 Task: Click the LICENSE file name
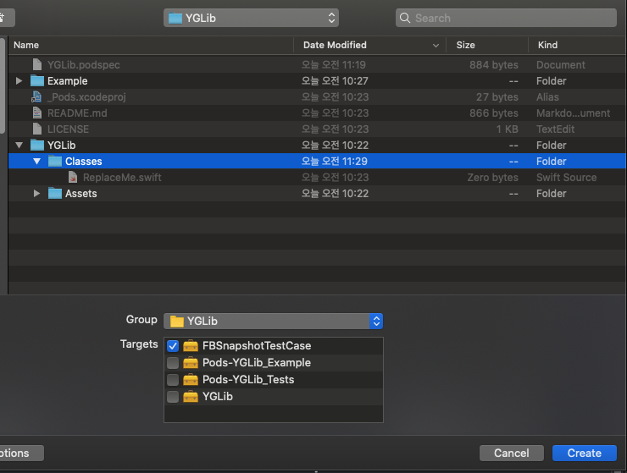(x=68, y=129)
